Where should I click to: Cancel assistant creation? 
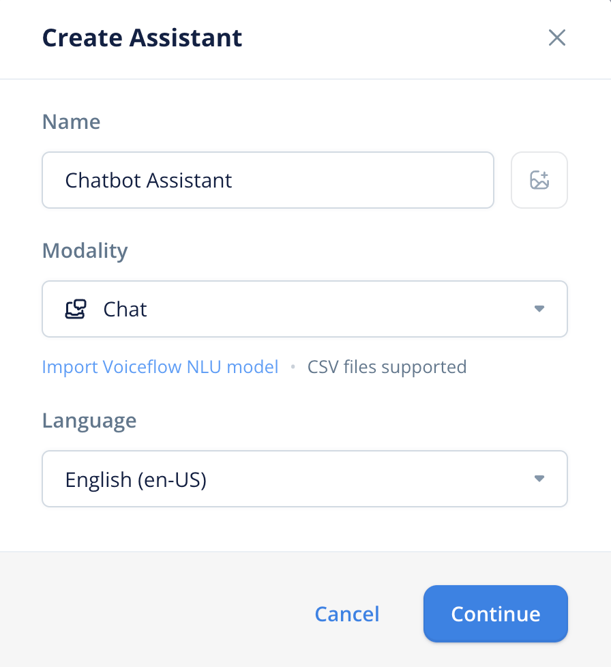pos(346,614)
